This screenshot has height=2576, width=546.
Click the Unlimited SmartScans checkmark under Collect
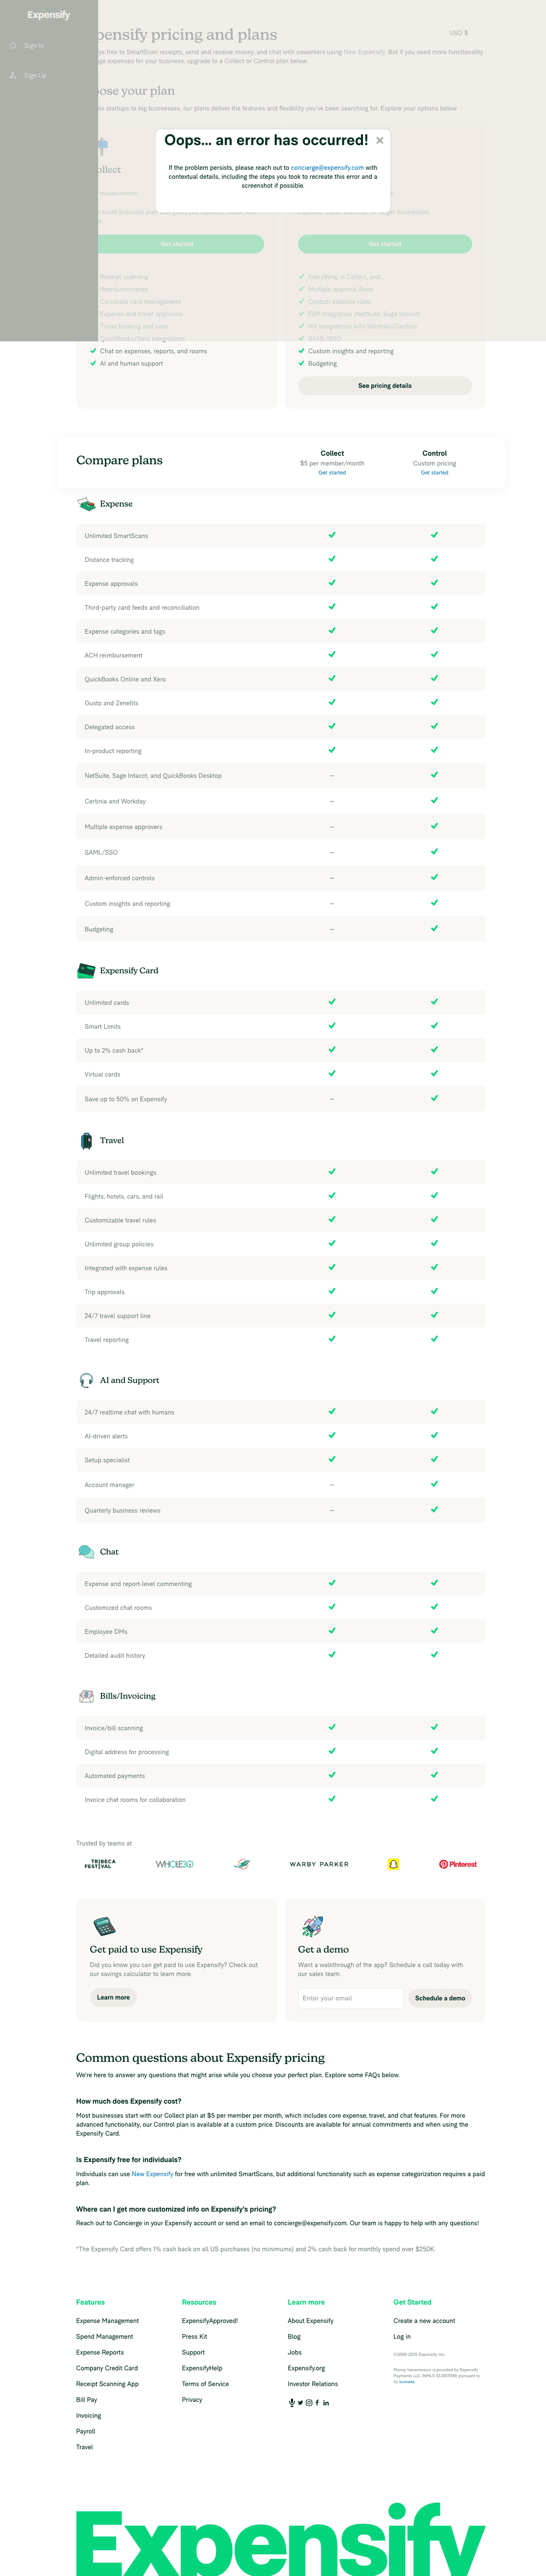coord(331,535)
